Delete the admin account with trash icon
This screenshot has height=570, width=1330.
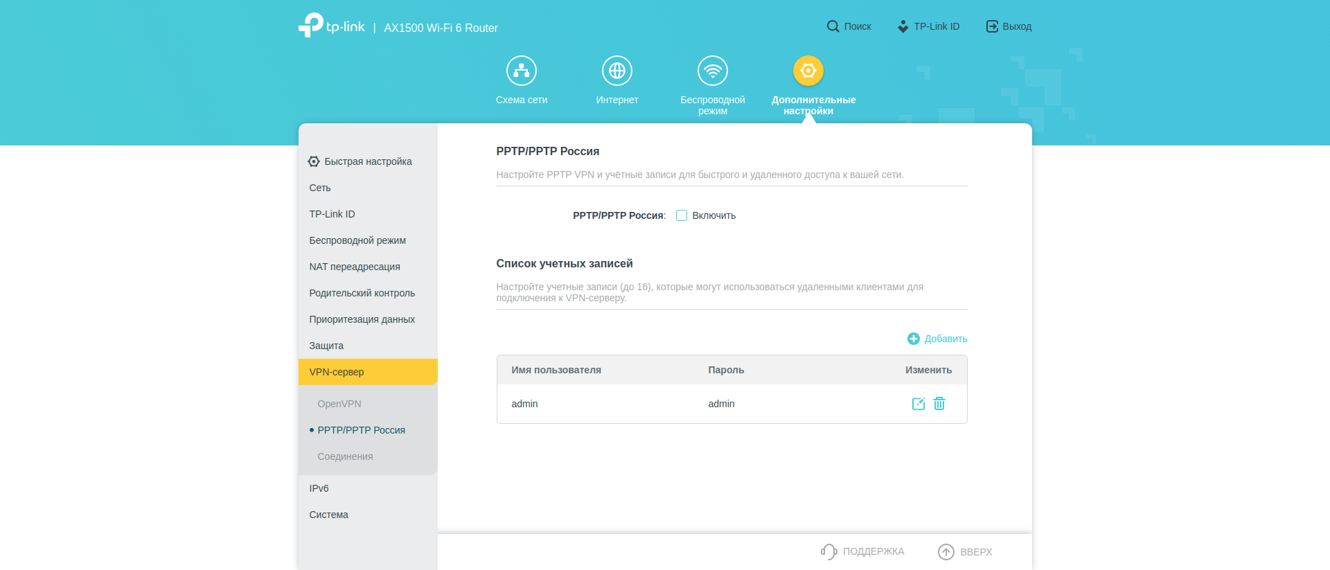tap(939, 404)
